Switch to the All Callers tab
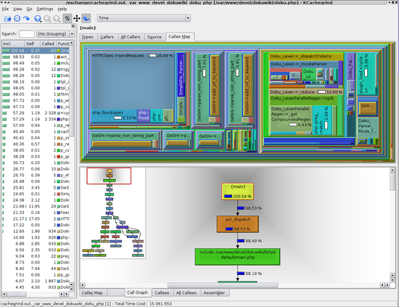This screenshot has width=399, height=307. (131, 37)
